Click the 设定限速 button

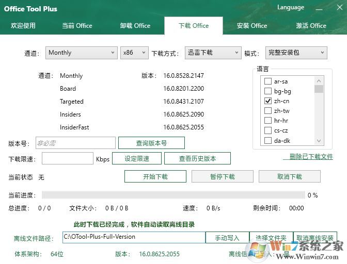coord(137,158)
